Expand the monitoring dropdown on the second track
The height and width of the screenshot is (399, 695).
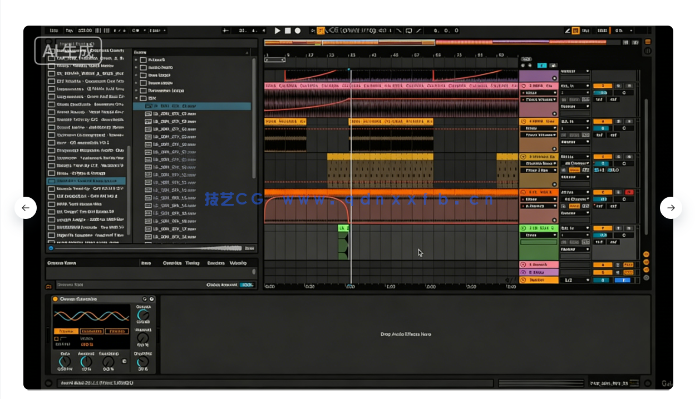point(575,135)
